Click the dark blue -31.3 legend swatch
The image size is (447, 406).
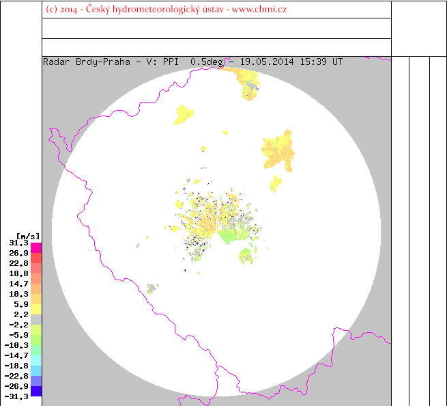36,391
